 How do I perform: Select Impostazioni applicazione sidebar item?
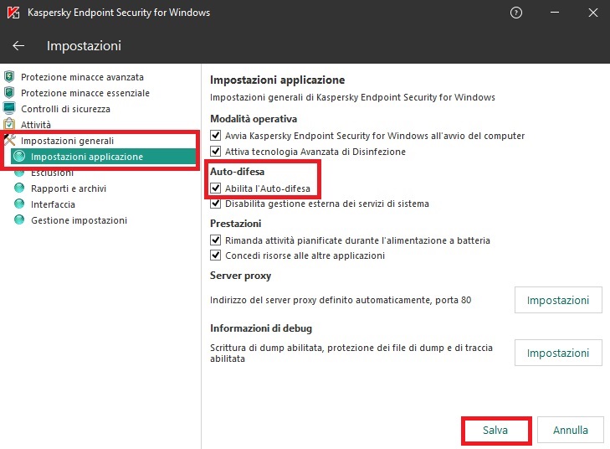pos(103,157)
